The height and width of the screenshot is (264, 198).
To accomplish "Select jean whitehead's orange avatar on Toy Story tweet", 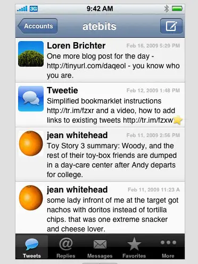I will [31, 143].
